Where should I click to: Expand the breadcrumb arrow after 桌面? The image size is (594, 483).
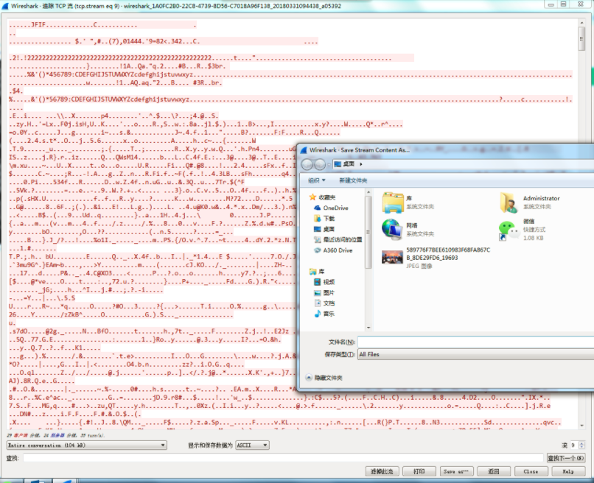click(361, 164)
